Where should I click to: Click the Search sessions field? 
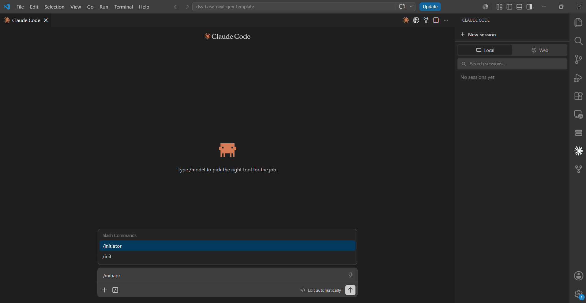click(x=512, y=64)
